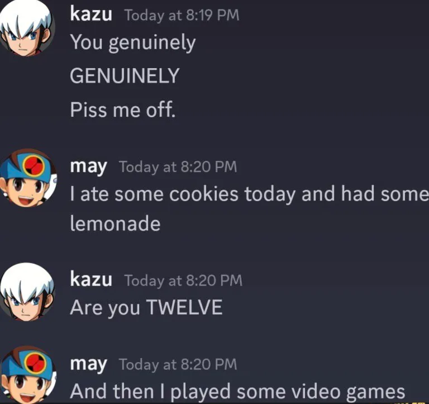Open kazu username above 'You genuinely'
429x404 pixels.
91,14
